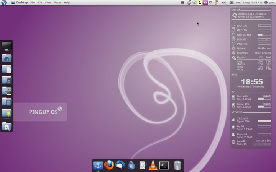
Task: Click the Xorg process row
Action: [254, 62]
